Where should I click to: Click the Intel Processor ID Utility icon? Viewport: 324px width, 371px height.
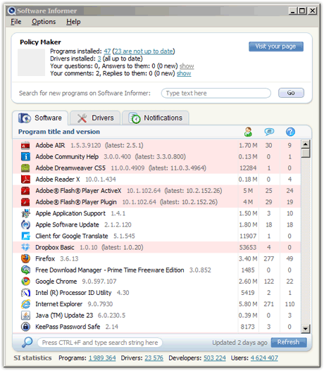pyautogui.click(x=25, y=293)
